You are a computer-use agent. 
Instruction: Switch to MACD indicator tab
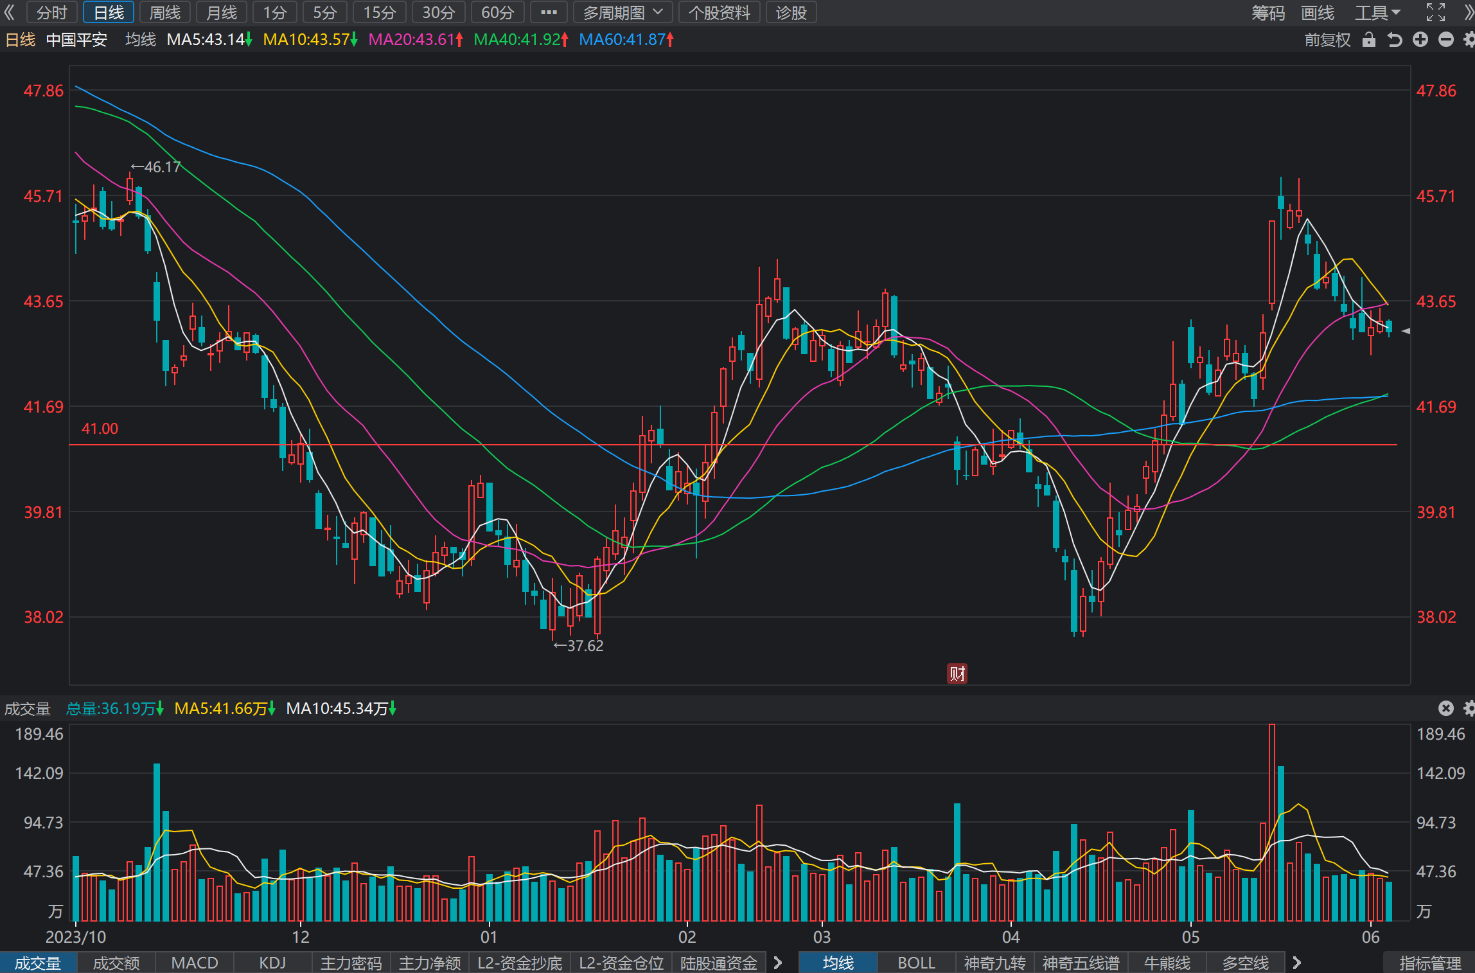click(x=195, y=963)
